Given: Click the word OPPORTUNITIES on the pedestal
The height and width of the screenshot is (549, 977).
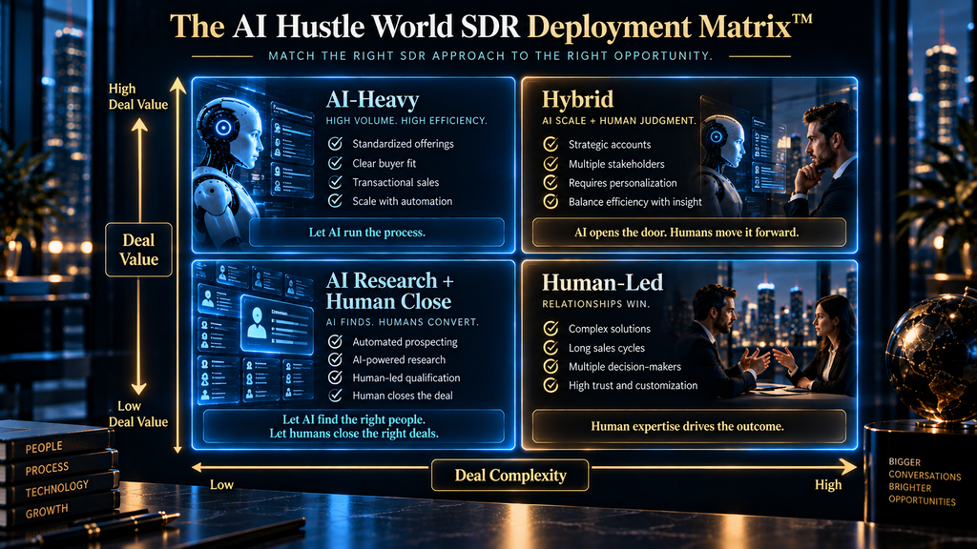Looking at the screenshot, I should (x=923, y=500).
